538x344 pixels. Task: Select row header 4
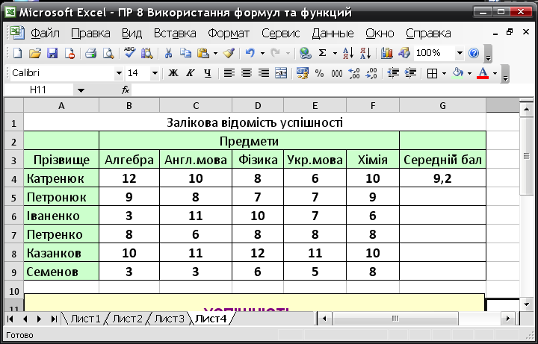click(x=13, y=178)
